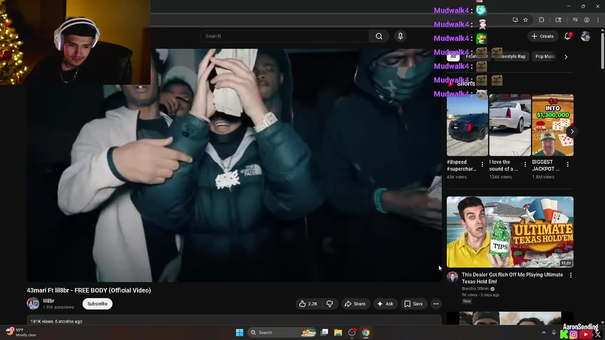This screenshot has width=605, height=340.
Task: Open 'This Dealer Got Rich Off Me' video title
Action: coord(512,278)
